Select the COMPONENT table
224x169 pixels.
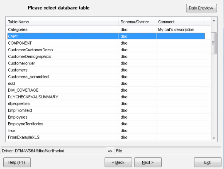[106, 43]
